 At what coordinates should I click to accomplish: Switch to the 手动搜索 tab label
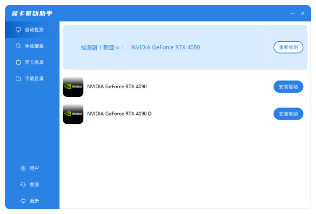tap(34, 46)
